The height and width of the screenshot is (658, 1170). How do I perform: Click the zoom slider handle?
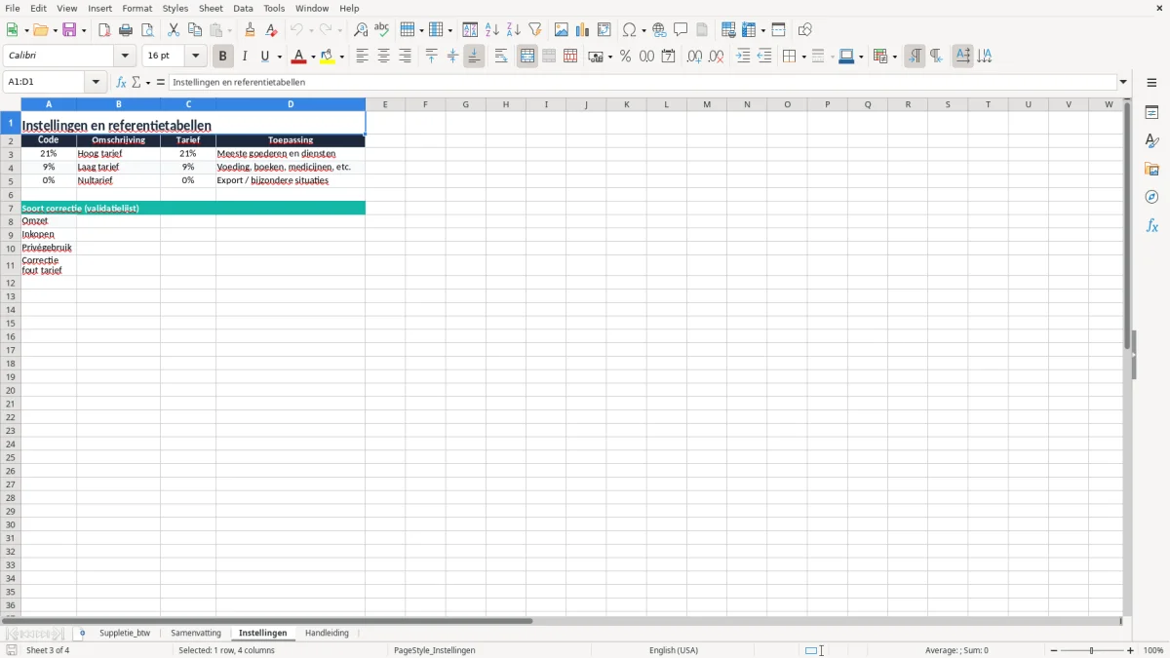click(1092, 650)
